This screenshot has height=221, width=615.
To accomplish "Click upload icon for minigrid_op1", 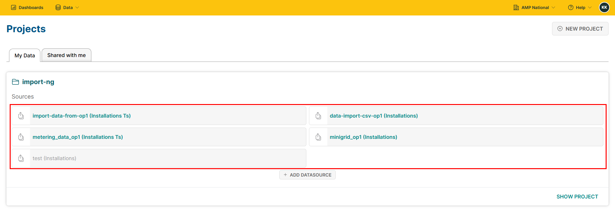I will coord(318,137).
